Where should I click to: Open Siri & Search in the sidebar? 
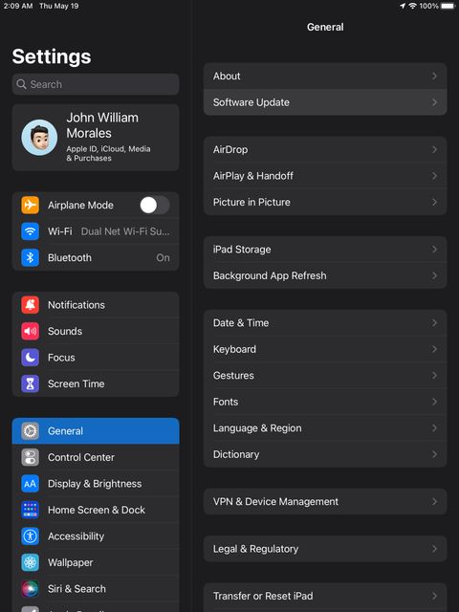pyautogui.click(x=96, y=589)
